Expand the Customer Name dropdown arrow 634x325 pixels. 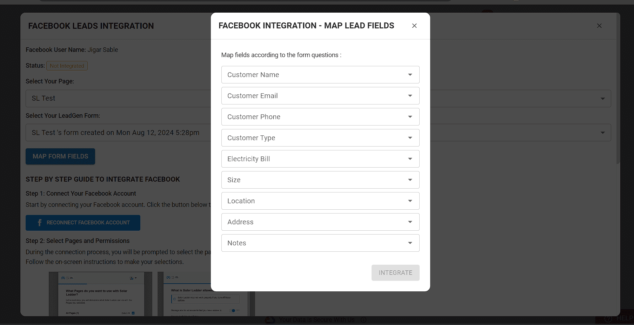tap(410, 75)
